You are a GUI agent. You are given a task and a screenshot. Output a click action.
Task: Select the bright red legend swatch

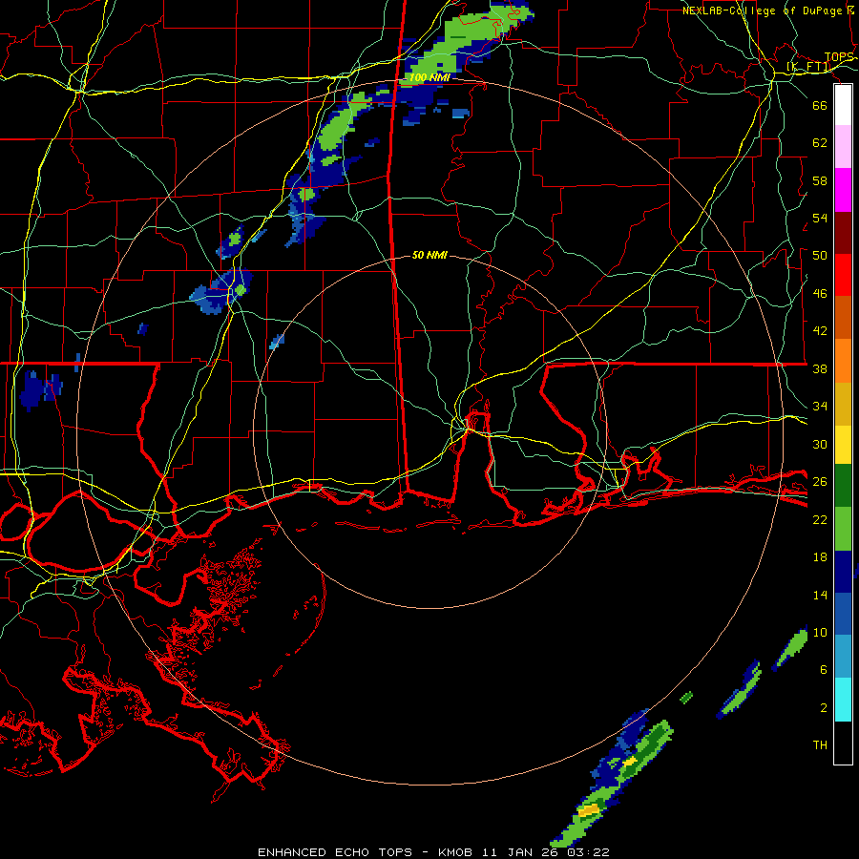843,275
